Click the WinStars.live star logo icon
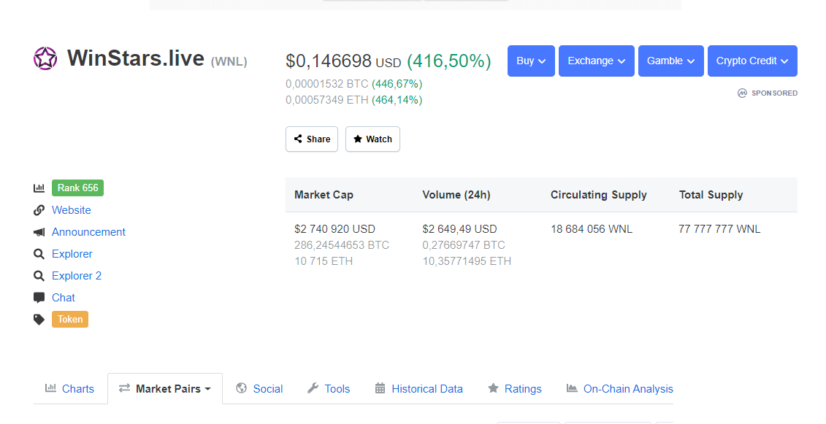 (45, 58)
